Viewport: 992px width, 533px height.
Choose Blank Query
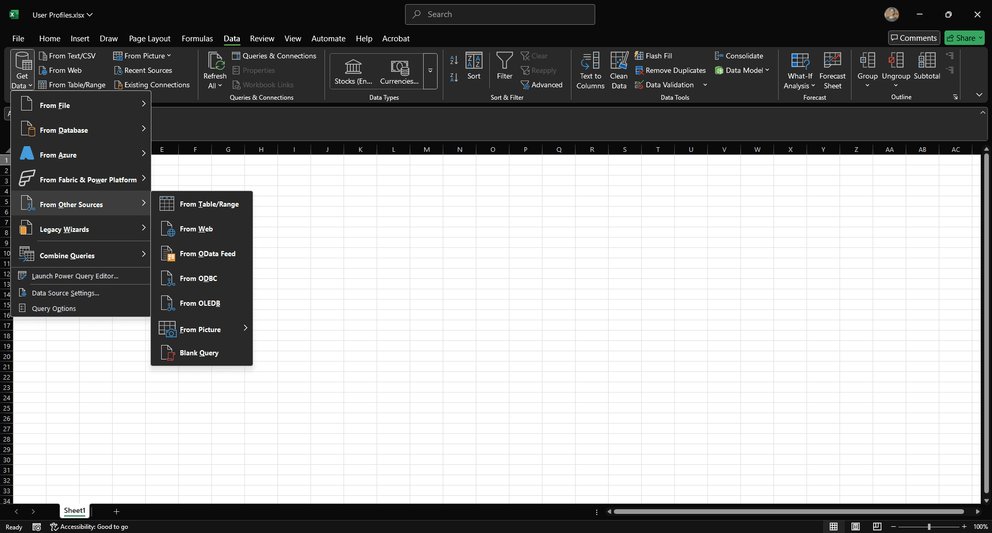coord(202,353)
